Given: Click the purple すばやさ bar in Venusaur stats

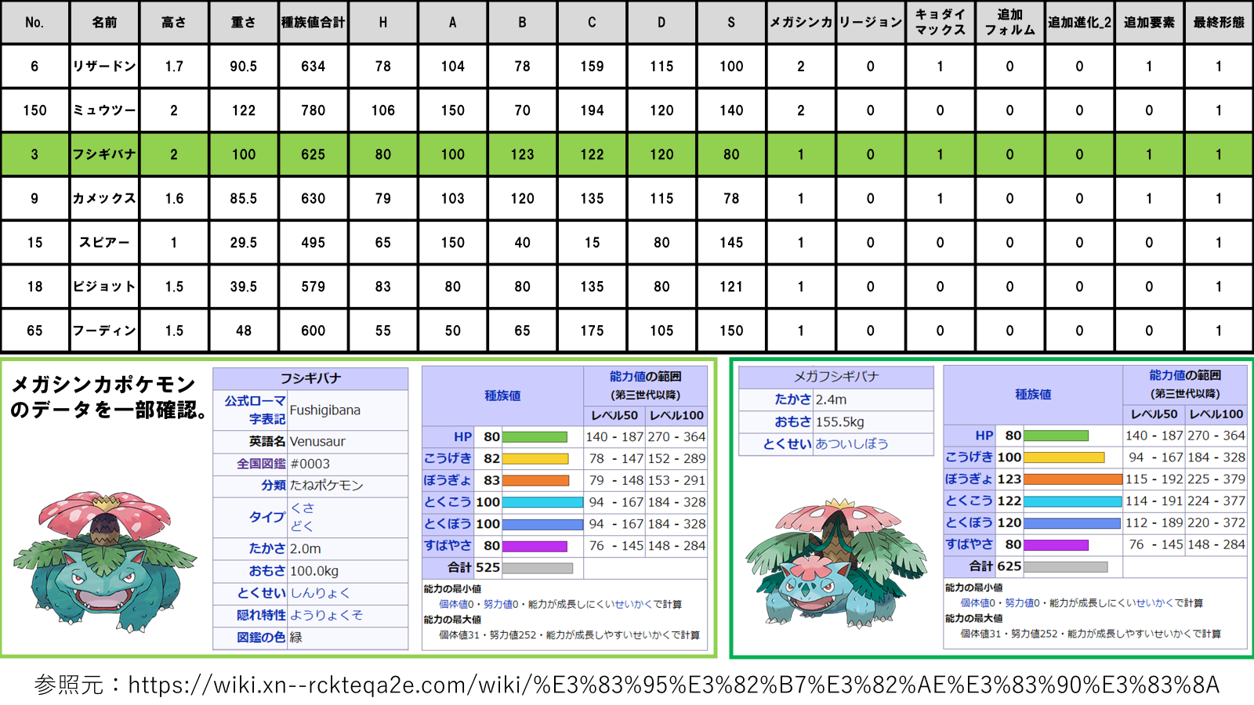Looking at the screenshot, I should (x=535, y=546).
